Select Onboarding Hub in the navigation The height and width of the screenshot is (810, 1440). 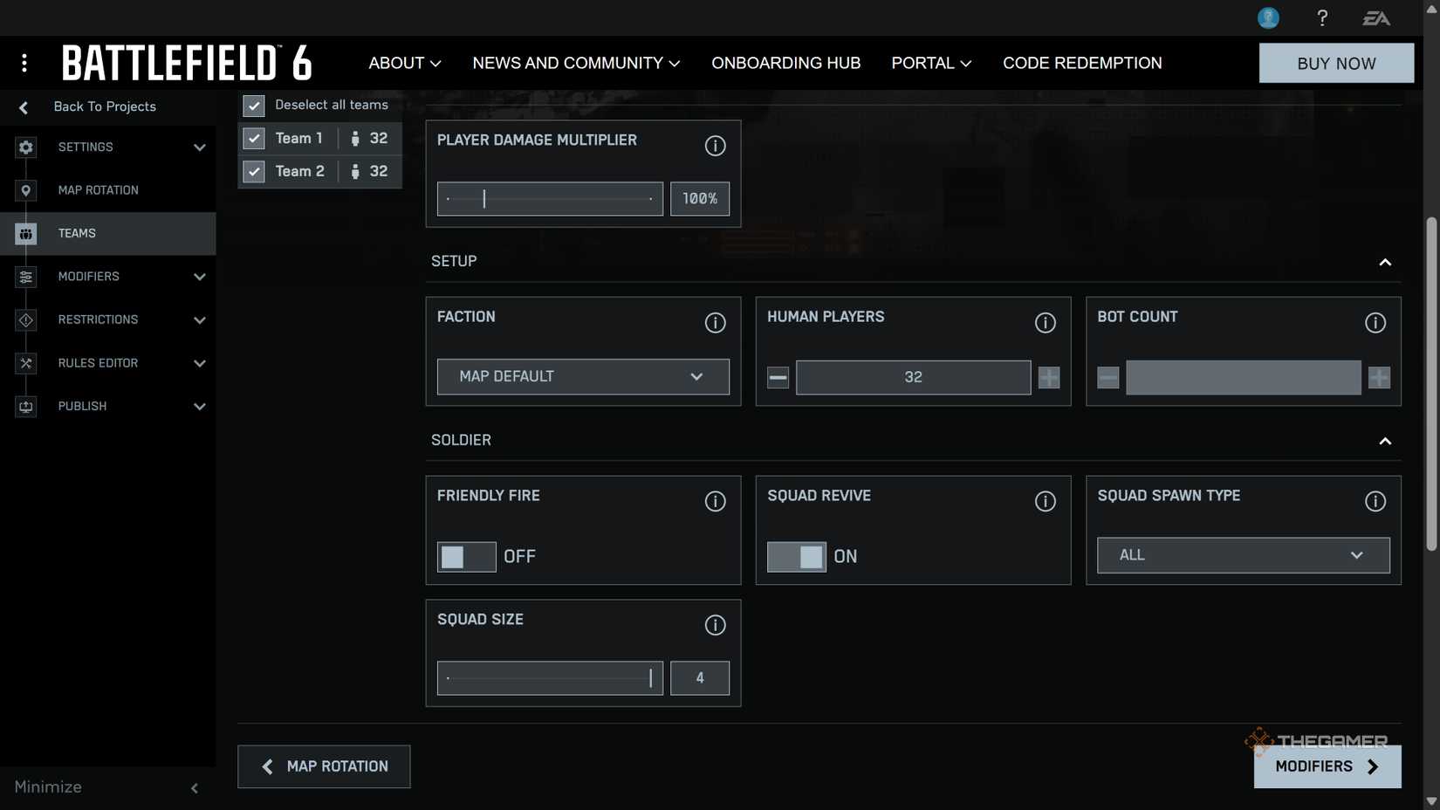coord(785,63)
